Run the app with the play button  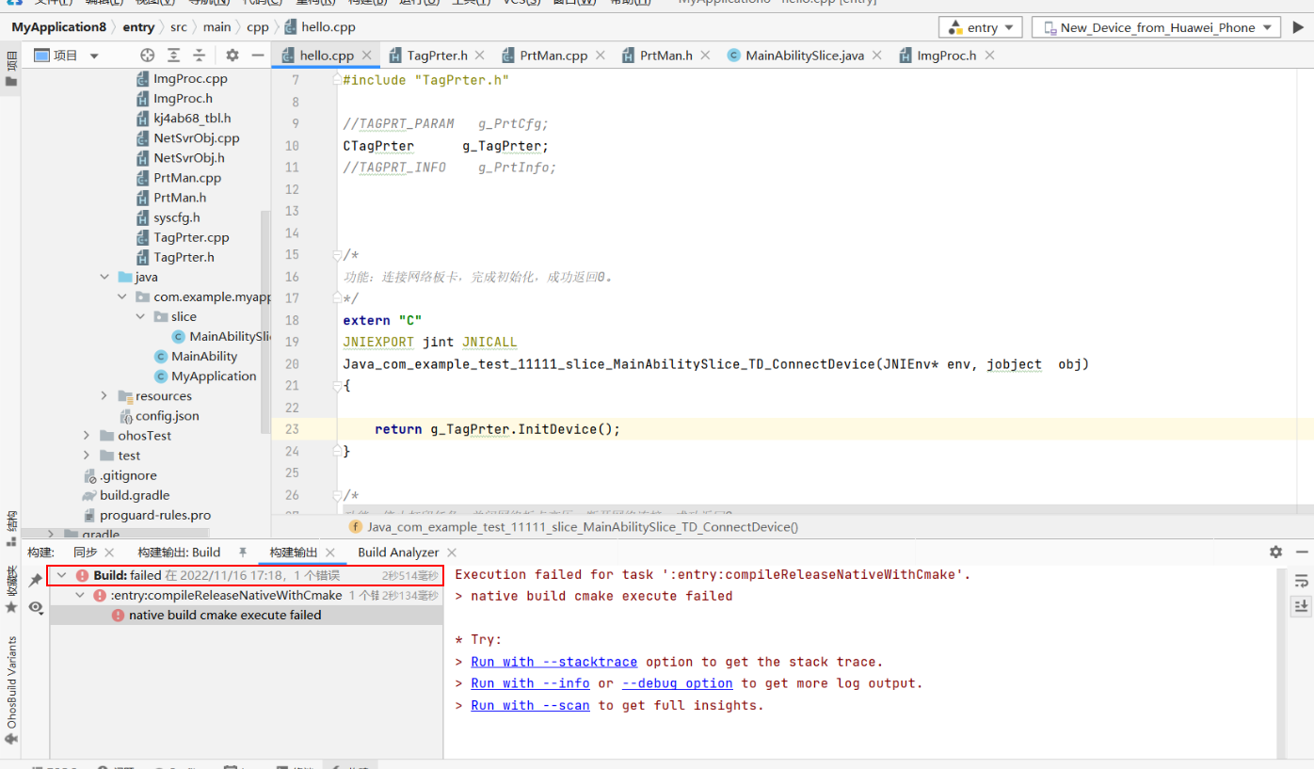click(1299, 27)
